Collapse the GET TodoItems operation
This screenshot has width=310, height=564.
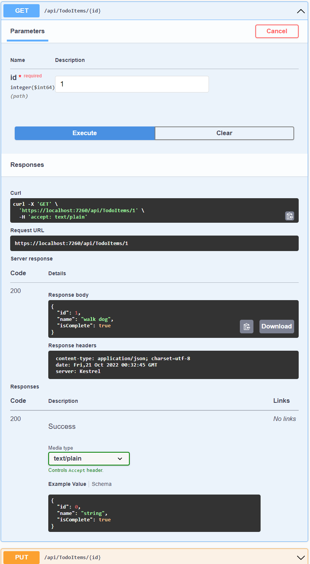301,11
